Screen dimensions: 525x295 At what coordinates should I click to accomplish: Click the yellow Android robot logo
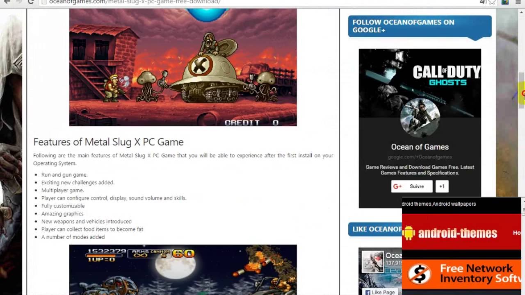coord(409,233)
